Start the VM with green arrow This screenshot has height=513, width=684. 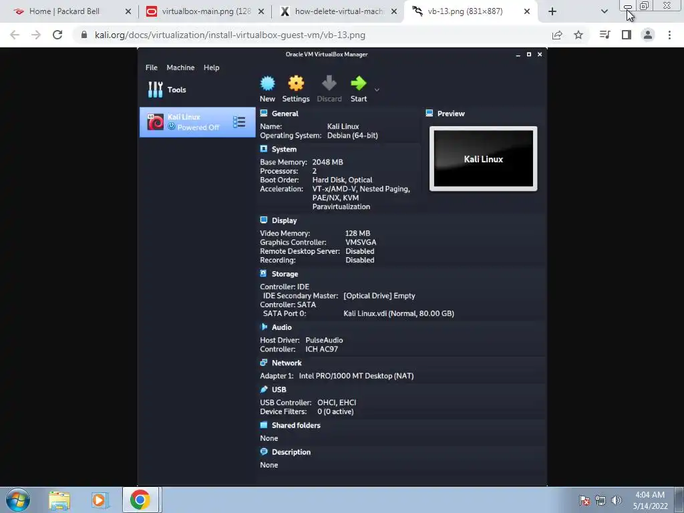[359, 83]
